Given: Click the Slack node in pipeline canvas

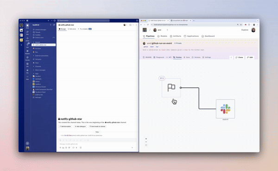Looking at the screenshot, I should tap(225, 109).
